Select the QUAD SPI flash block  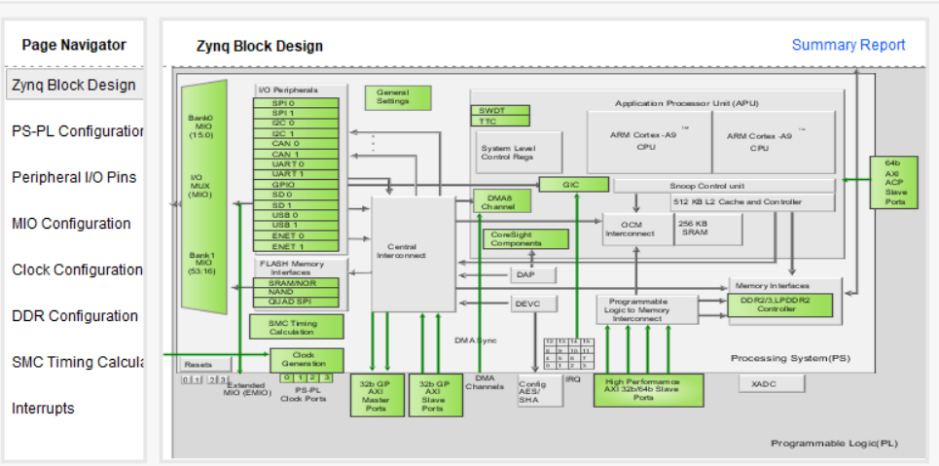pyautogui.click(x=297, y=303)
